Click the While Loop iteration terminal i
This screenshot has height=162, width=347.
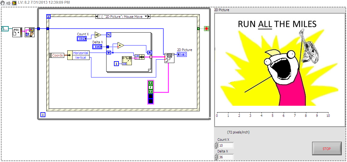pyautogui.click(x=43, y=114)
